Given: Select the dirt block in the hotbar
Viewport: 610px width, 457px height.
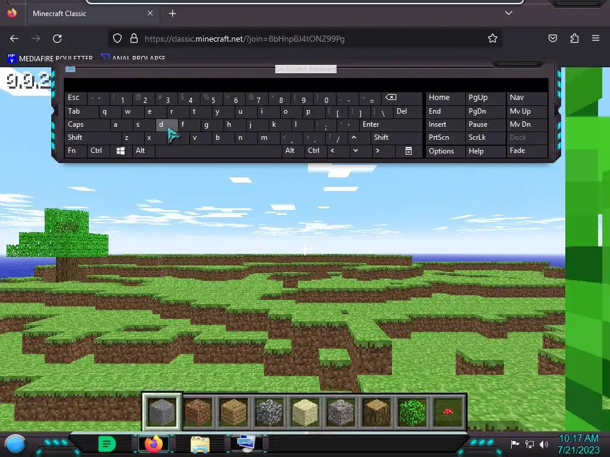Looking at the screenshot, I should click(x=198, y=412).
